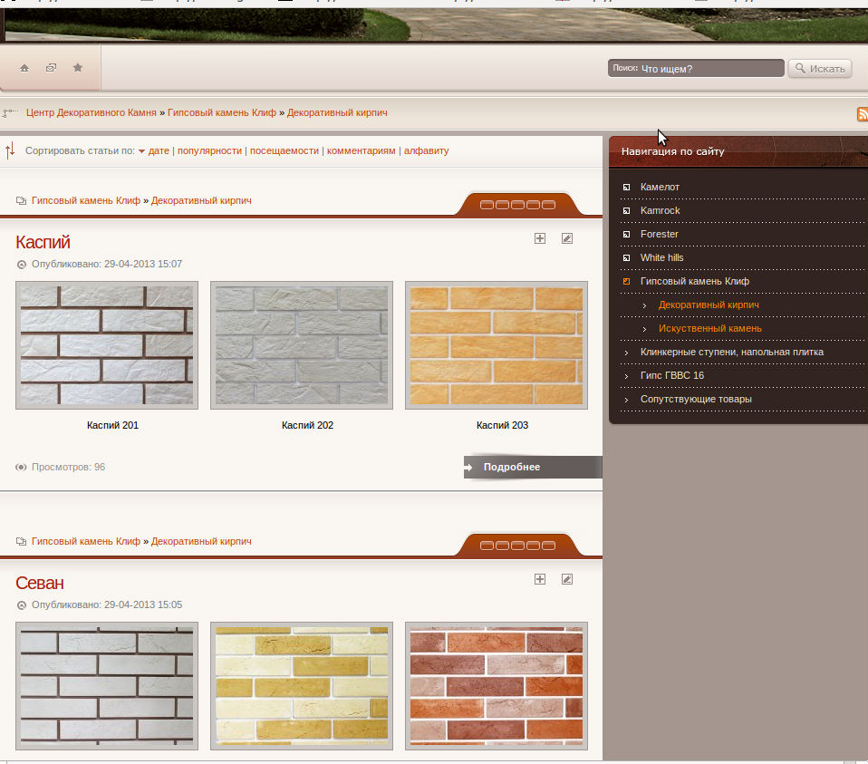Click the icon beside Kamrock menu item

(x=627, y=211)
